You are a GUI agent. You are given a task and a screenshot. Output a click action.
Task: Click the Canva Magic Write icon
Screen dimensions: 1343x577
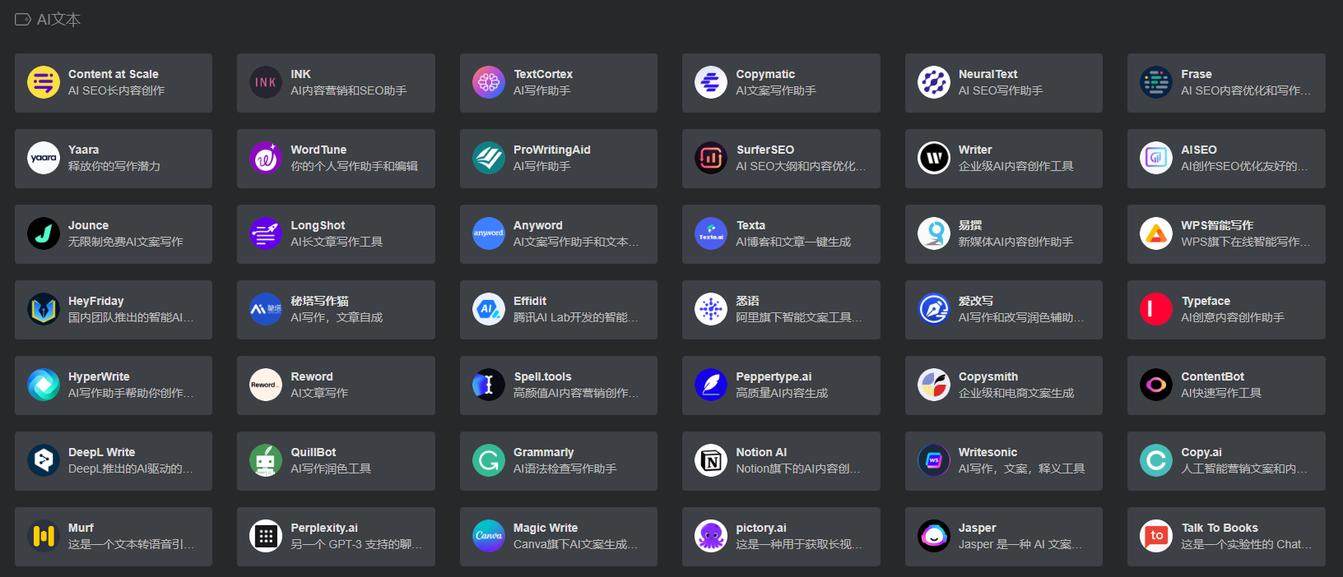pyautogui.click(x=489, y=537)
